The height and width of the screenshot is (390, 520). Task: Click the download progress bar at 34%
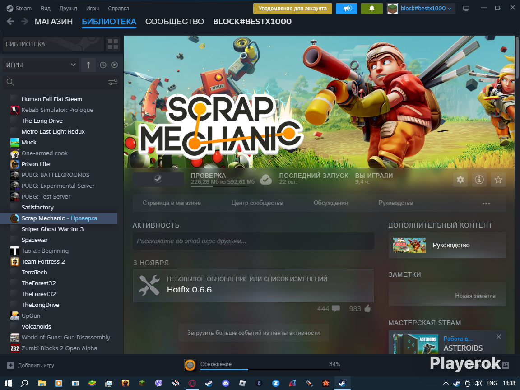coord(270,369)
